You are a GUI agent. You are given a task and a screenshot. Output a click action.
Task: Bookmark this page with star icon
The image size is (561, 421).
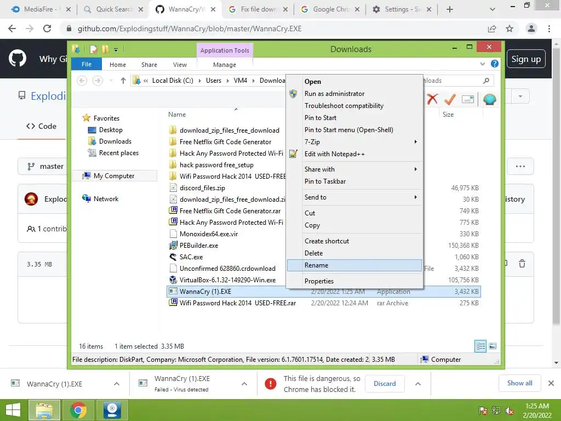[x=510, y=29]
